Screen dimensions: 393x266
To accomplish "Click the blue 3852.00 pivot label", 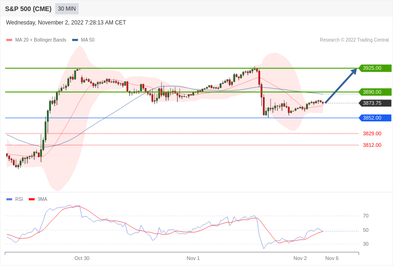I will tap(375, 118).
